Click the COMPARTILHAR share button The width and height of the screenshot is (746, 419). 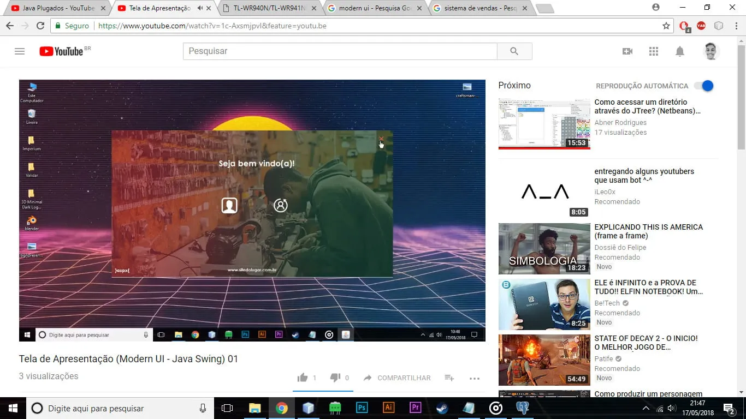pos(397,378)
